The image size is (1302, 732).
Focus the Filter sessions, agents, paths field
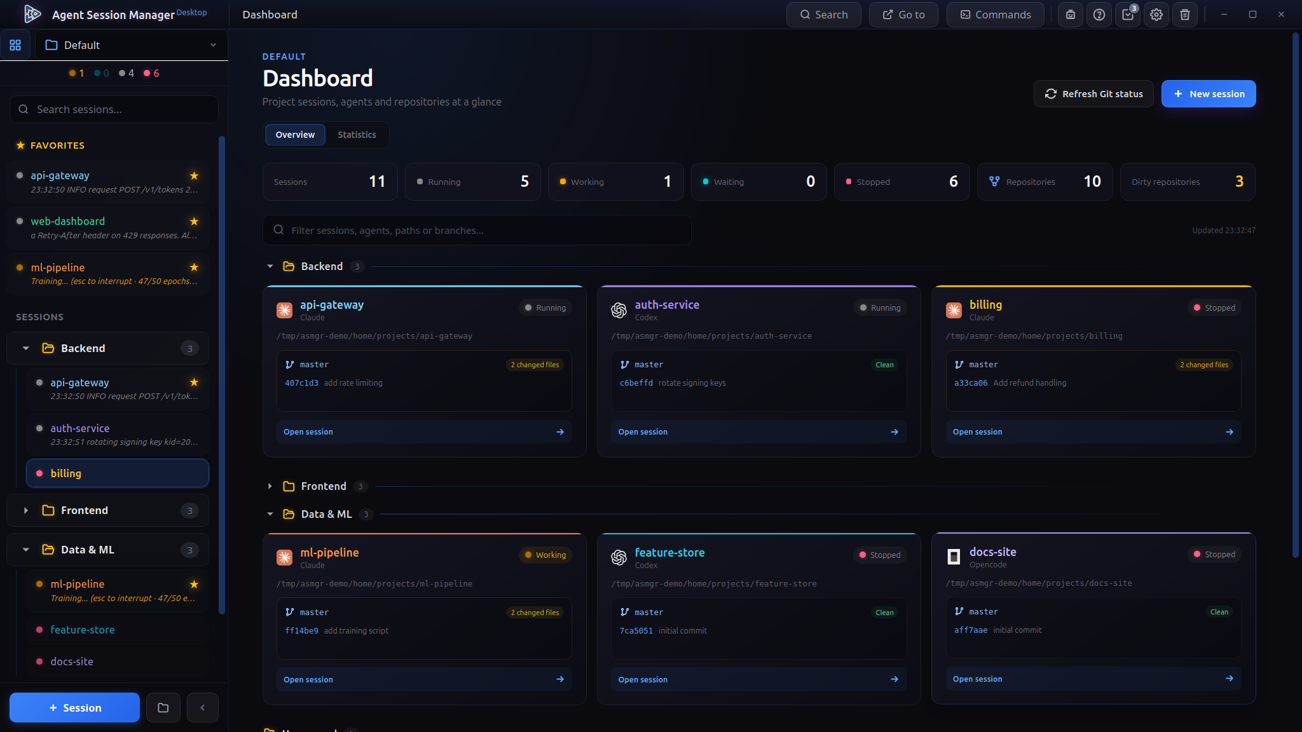[x=477, y=230]
